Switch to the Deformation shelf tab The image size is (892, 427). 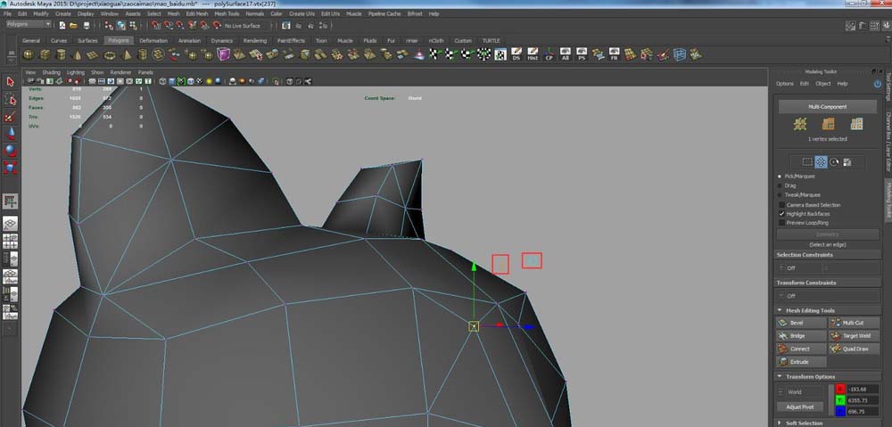click(153, 41)
